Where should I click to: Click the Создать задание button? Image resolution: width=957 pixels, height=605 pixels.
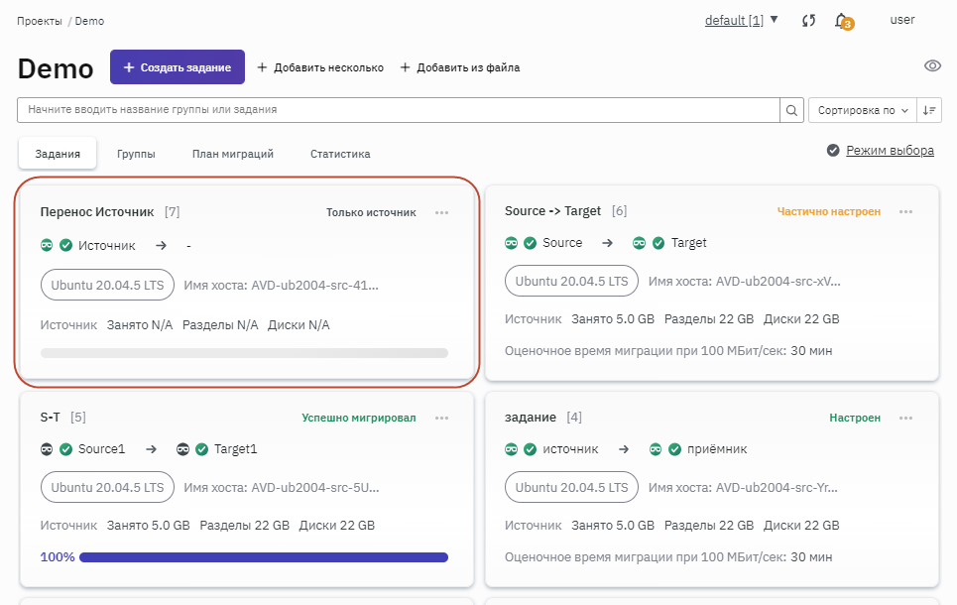pos(178,67)
